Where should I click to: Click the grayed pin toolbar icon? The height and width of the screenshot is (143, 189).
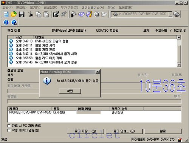coord(64,14)
